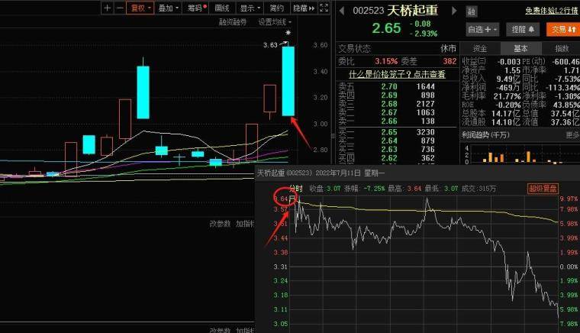Click 毛利率 21.77% value
Viewport: 580px width, 333px height.
(507, 95)
